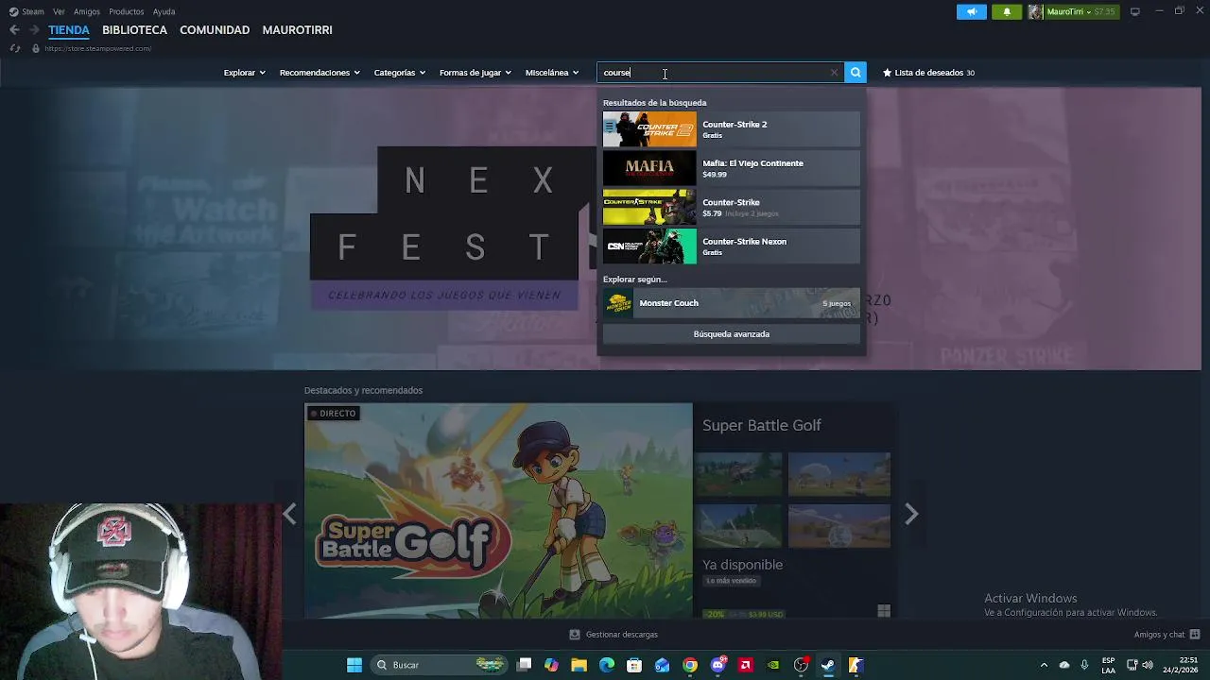Select the Mafia: El Viejo Continente result
Viewport: 1210px width, 680px height.
pos(732,168)
